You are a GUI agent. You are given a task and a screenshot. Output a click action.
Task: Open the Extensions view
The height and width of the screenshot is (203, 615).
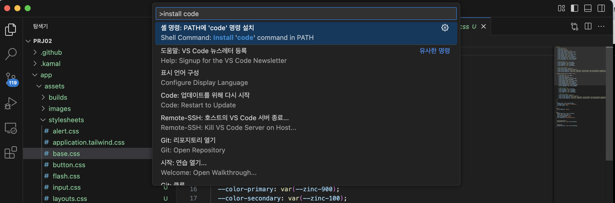point(11,153)
